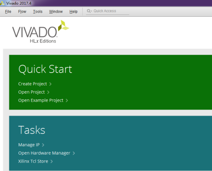212x171 pixels.
Task: Click the Vivado HLx Editions logo
Action: pos(40,32)
